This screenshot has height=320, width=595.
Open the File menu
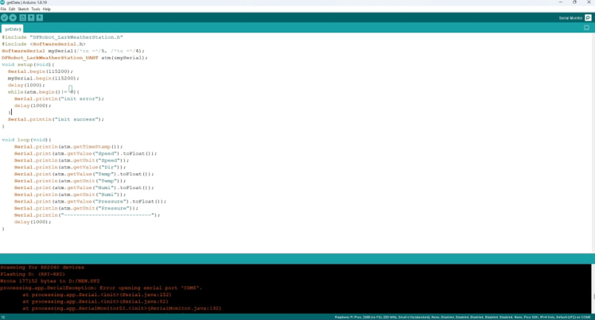(x=3, y=9)
